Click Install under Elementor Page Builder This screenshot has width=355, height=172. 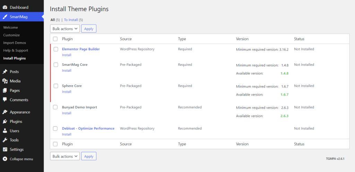[x=67, y=55]
